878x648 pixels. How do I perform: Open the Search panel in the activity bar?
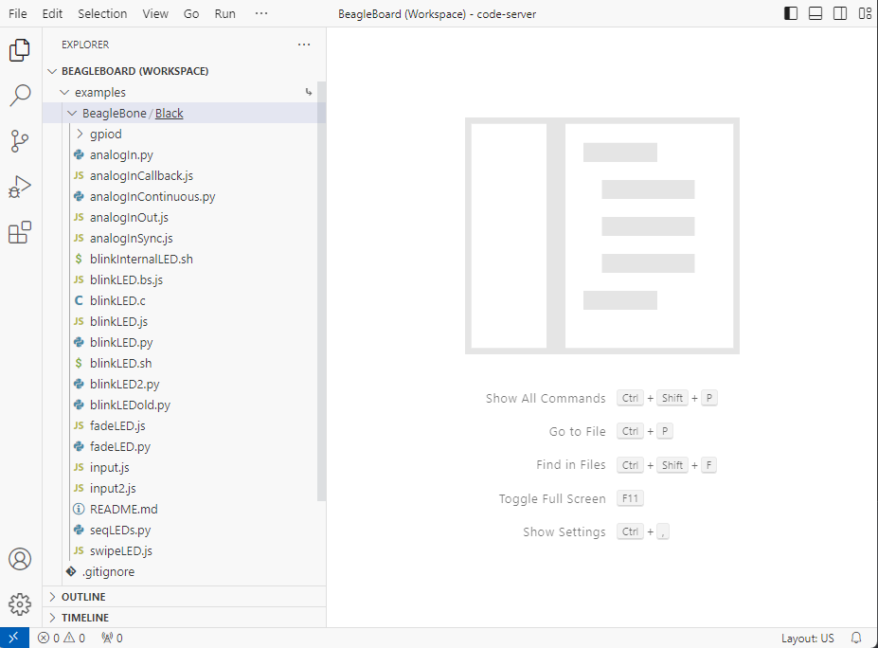click(20, 95)
